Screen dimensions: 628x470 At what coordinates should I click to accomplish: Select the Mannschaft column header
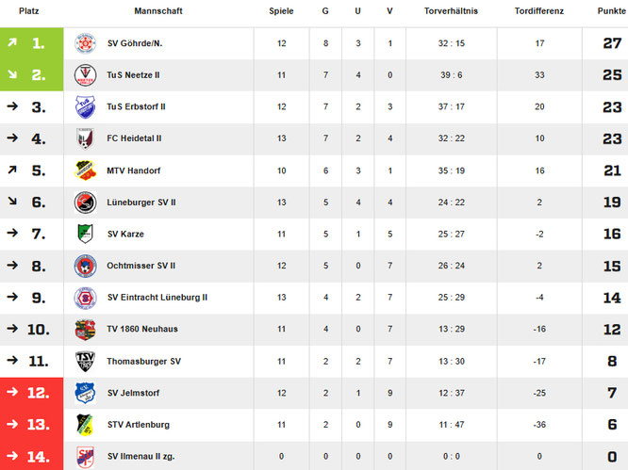[158, 11]
